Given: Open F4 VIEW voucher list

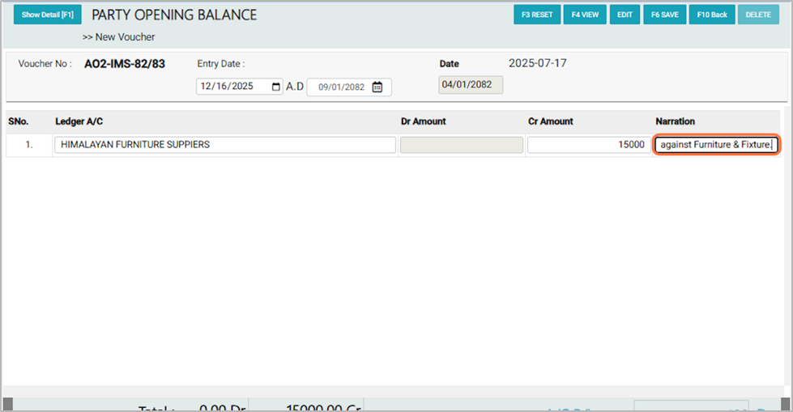Looking at the screenshot, I should pyautogui.click(x=585, y=15).
